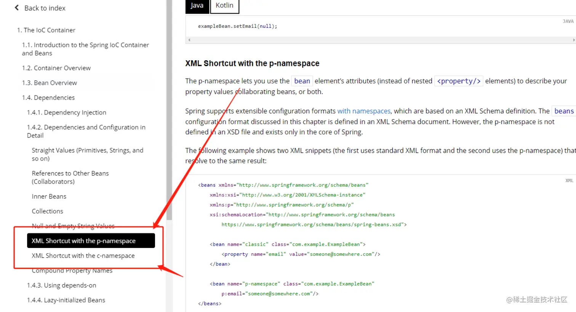Open 1.3. Bean Overview
The height and width of the screenshot is (312, 576).
(x=50, y=83)
